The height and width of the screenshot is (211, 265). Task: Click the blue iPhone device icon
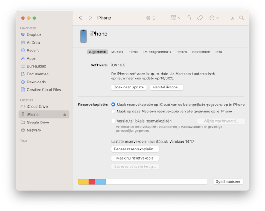pyautogui.click(x=84, y=36)
